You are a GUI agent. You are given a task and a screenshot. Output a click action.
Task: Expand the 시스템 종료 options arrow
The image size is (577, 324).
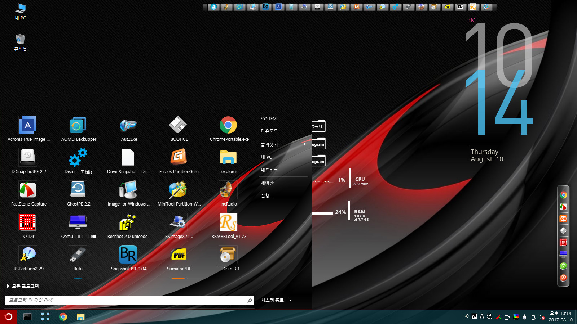290,300
